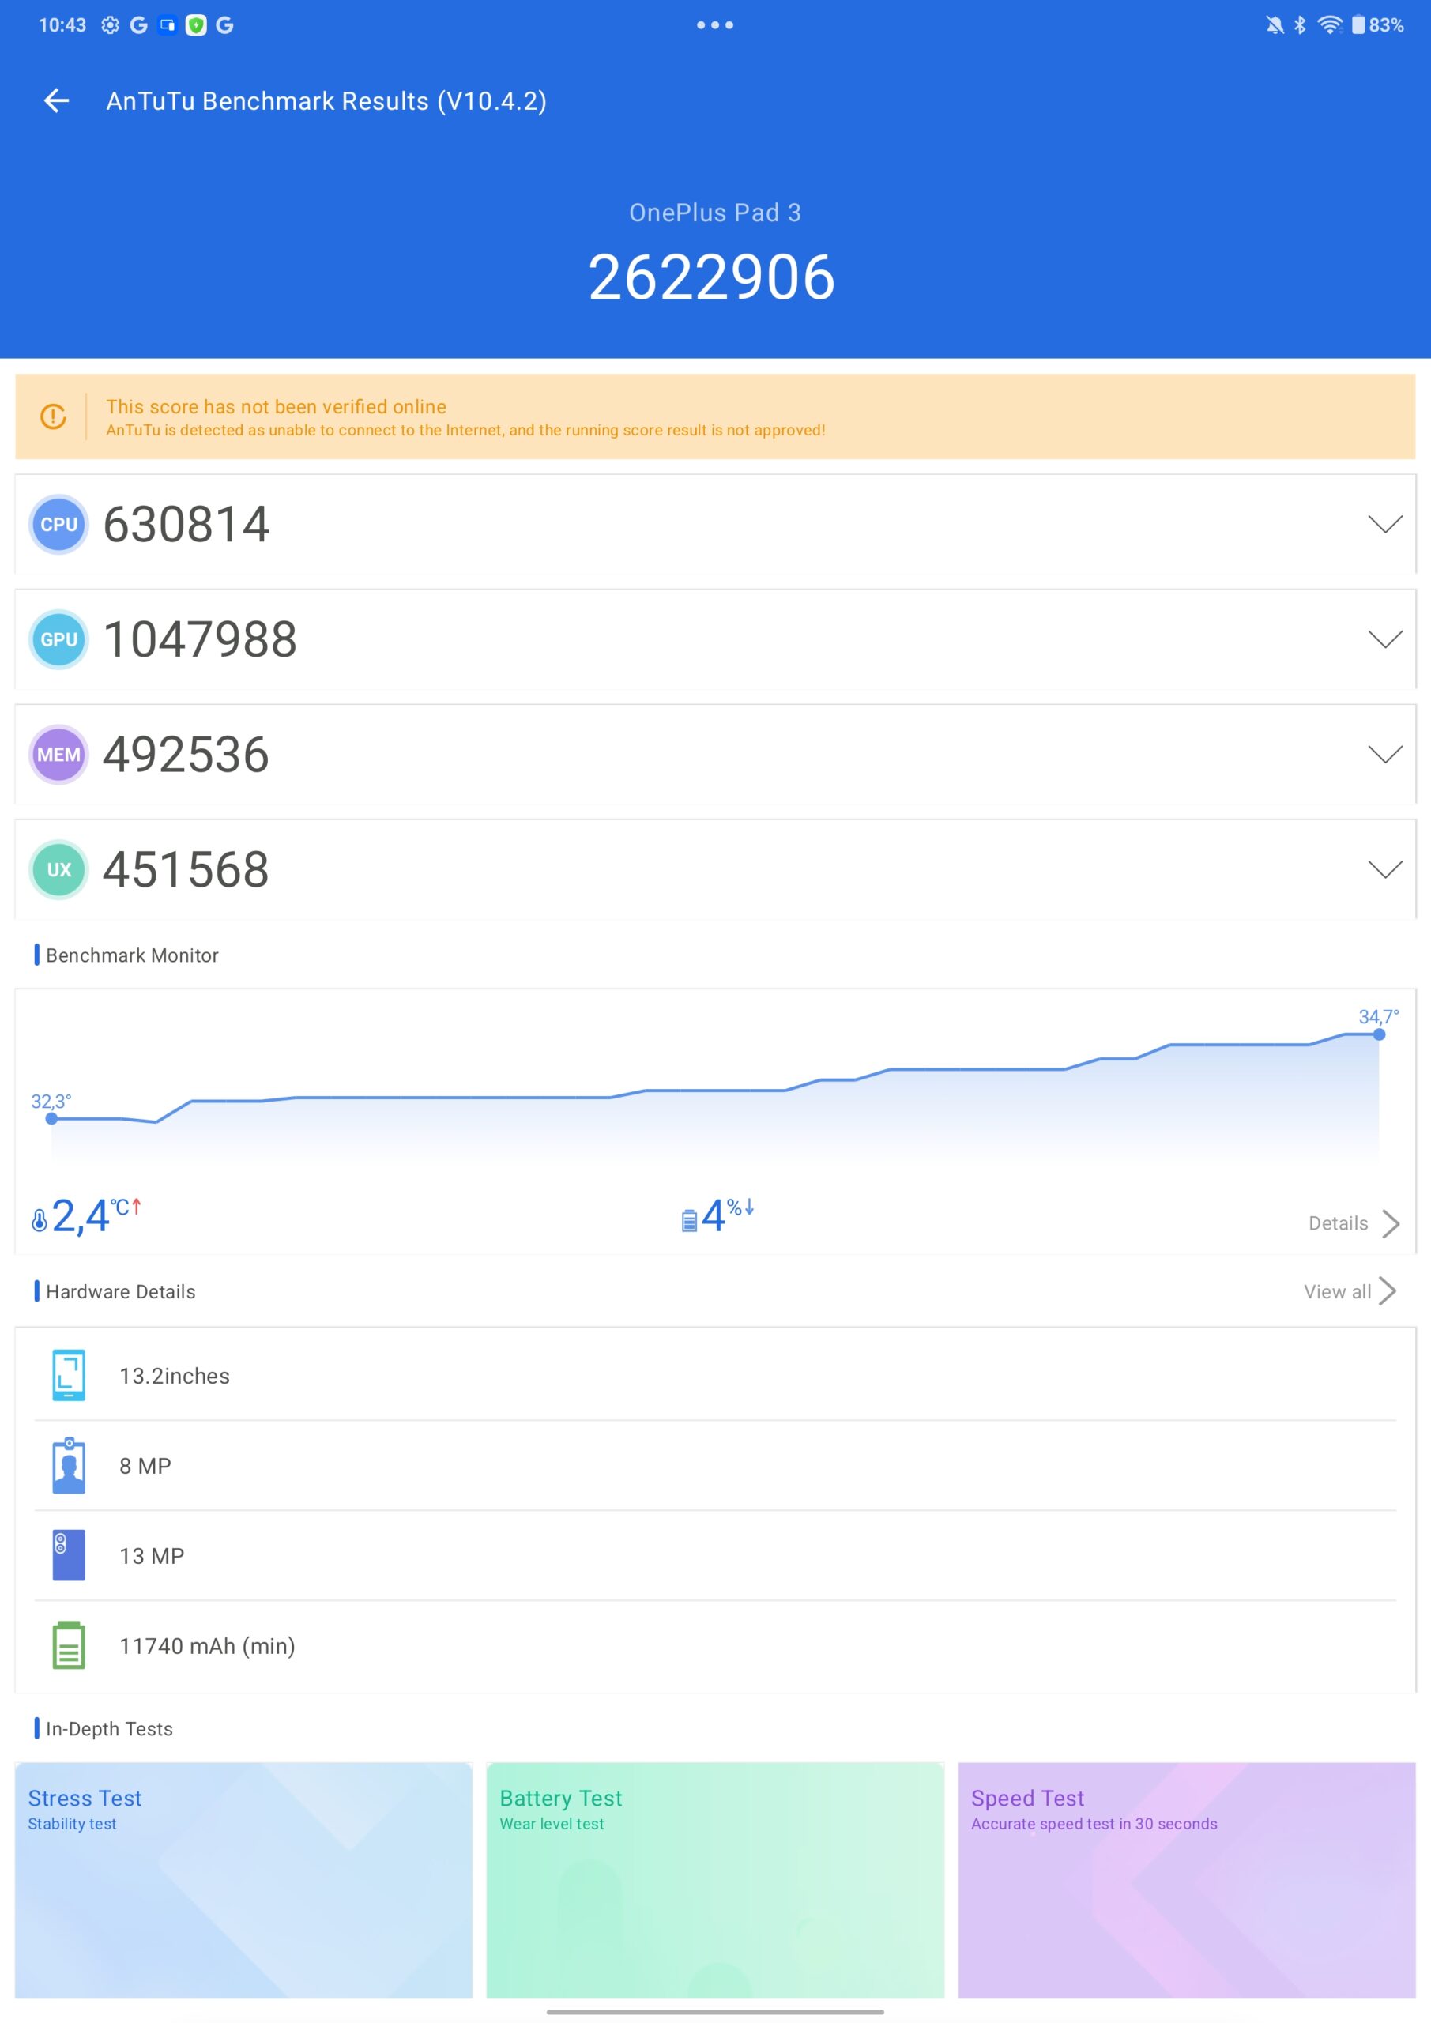
Task: Go back using the arrow icon
Action: point(56,100)
